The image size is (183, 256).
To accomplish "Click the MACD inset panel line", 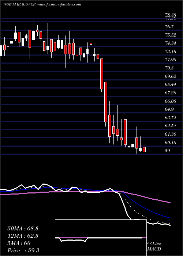I will coord(101,239).
